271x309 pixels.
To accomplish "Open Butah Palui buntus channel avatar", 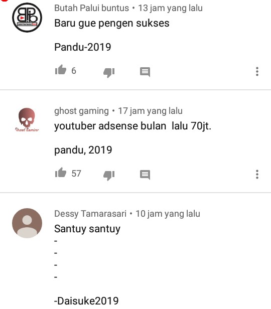I will tap(27, 18).
